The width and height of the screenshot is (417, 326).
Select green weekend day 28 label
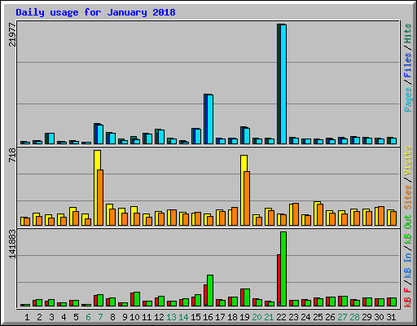point(354,317)
